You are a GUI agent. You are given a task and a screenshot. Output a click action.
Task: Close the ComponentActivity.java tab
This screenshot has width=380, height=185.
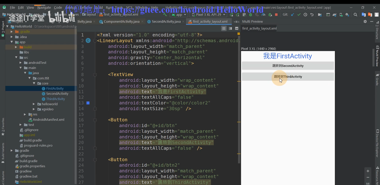tap(142, 22)
